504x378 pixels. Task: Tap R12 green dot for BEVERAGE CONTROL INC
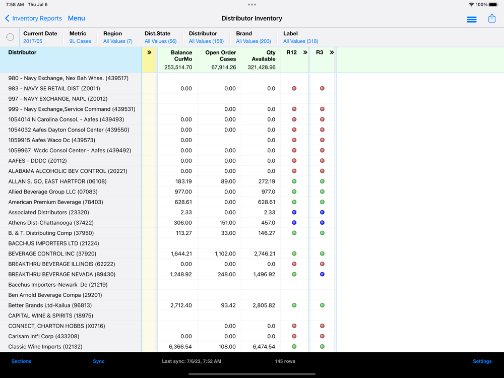294,254
